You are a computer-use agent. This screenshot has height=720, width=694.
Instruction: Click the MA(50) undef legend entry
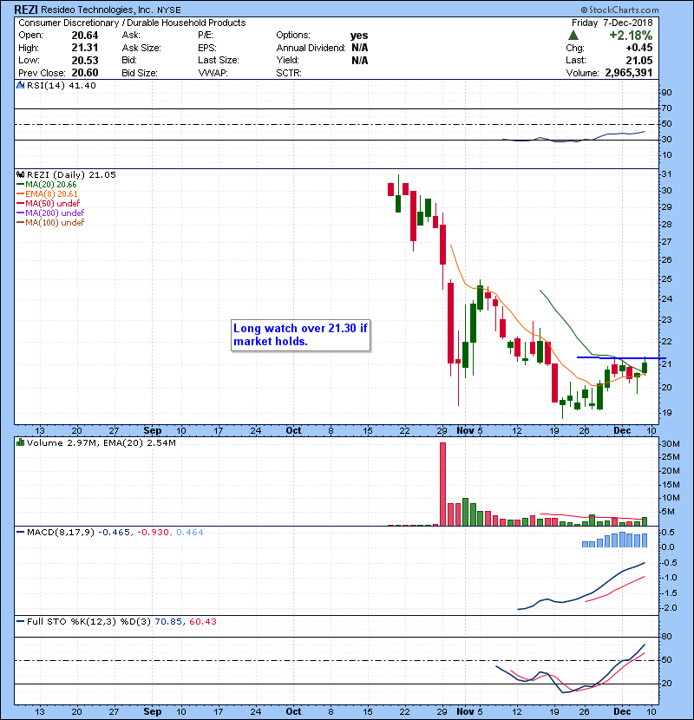(48, 203)
